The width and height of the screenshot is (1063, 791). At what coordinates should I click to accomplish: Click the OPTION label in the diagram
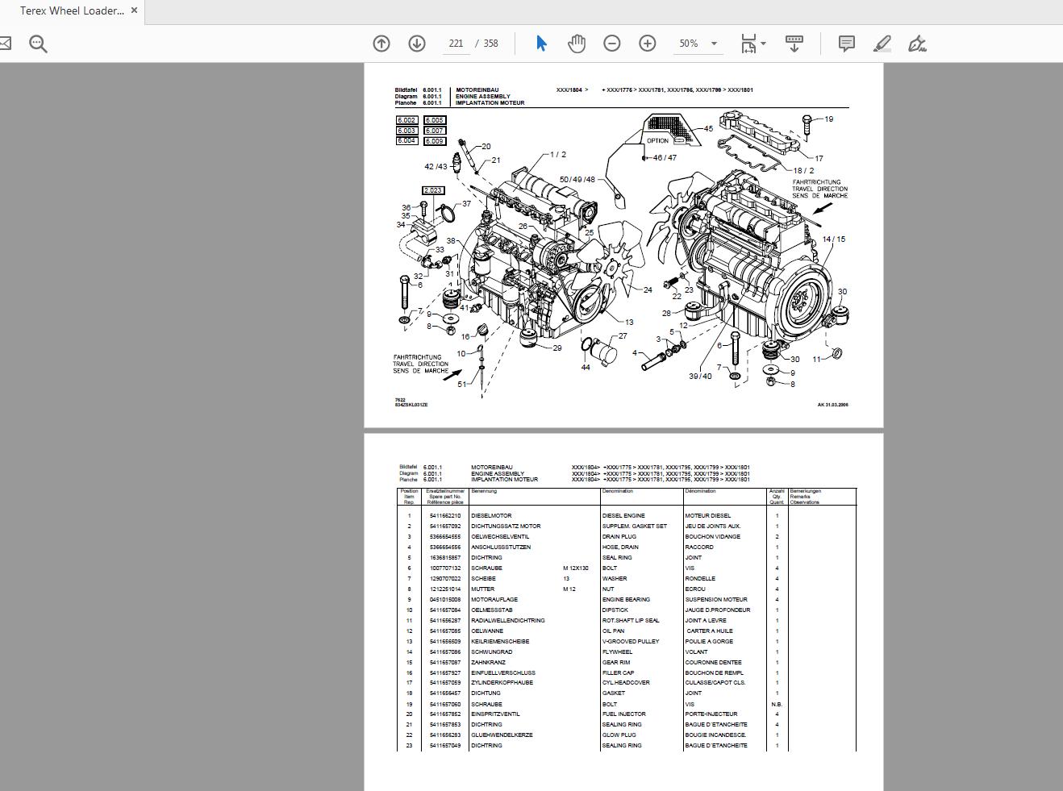point(658,140)
